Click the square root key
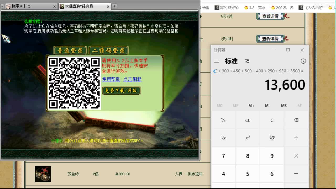The width and height of the screenshot is (336, 189). pos(272,138)
